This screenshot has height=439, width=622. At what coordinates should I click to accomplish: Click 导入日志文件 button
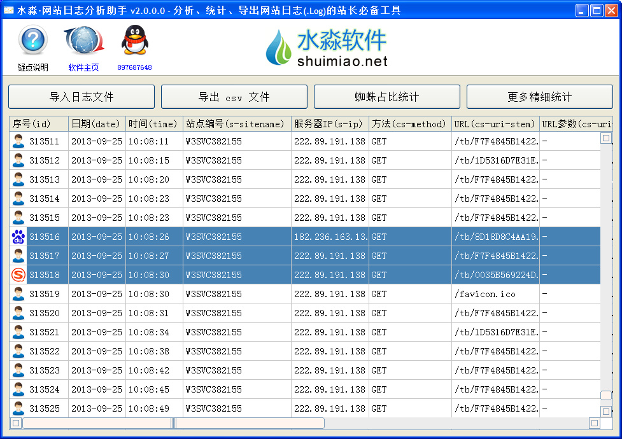[81, 96]
